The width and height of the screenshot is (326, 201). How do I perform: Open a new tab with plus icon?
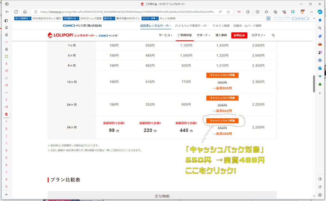(x=6, y=194)
